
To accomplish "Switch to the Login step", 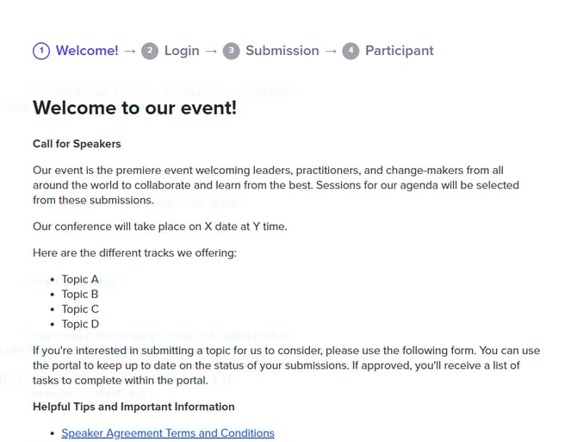I will [x=182, y=51].
